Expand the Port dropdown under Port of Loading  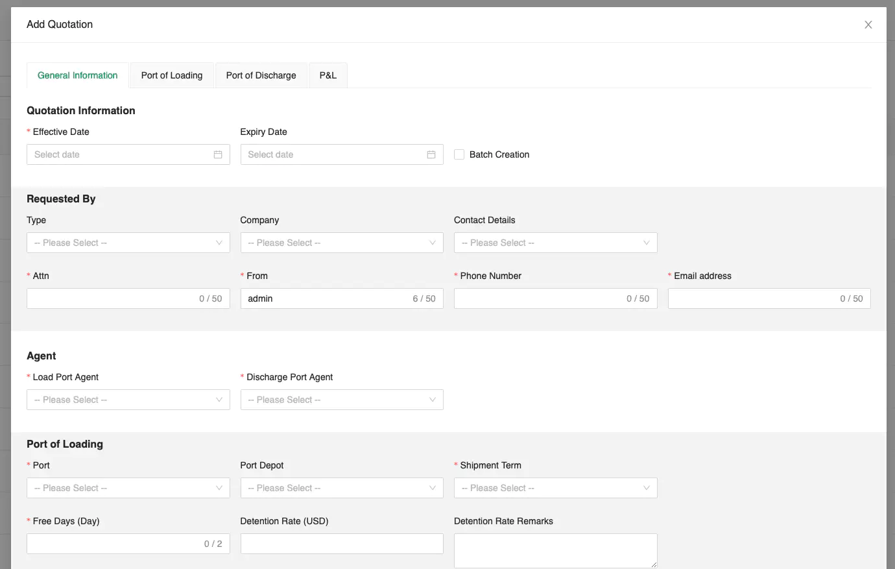128,488
